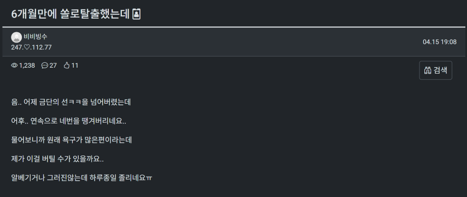Click the binoculars icon in the 검색 button
Image resolution: width=467 pixels, height=197 pixels.
428,70
